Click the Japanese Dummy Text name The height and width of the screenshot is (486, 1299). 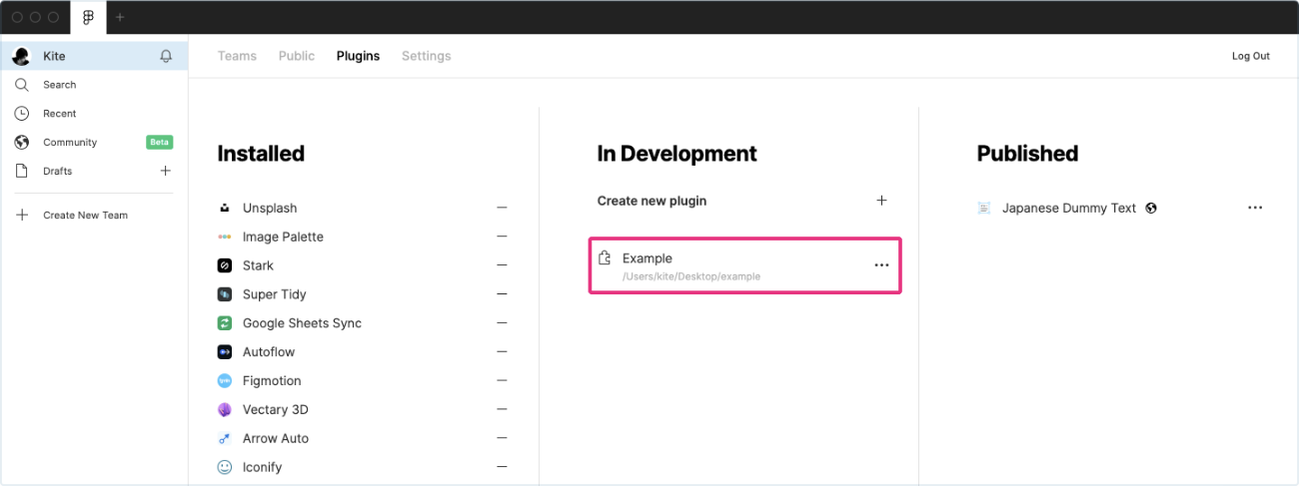(x=1069, y=209)
